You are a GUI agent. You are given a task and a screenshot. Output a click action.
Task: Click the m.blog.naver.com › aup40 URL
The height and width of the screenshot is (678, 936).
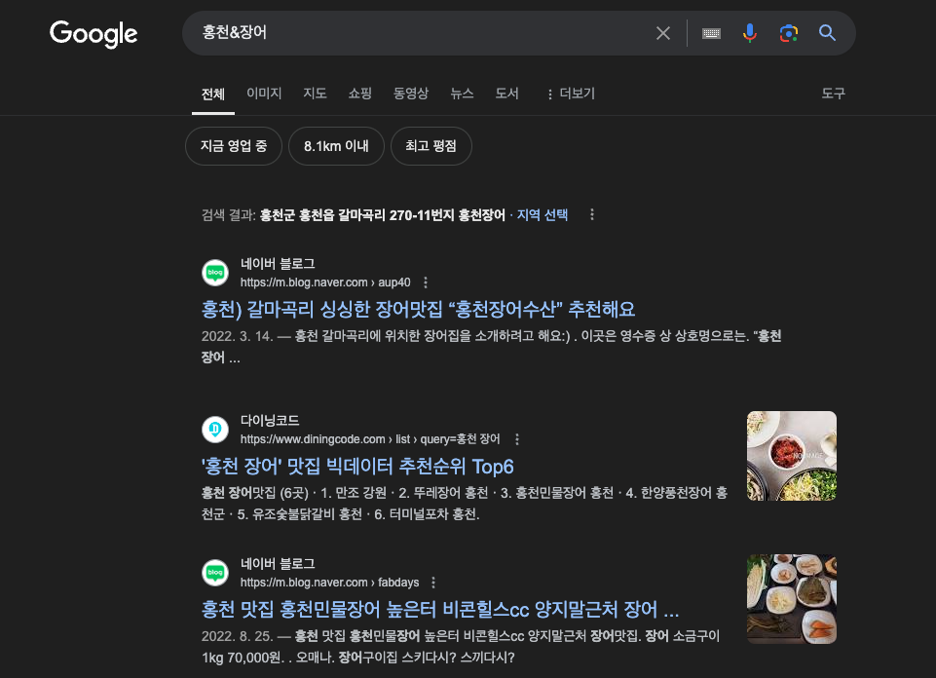coord(325,282)
